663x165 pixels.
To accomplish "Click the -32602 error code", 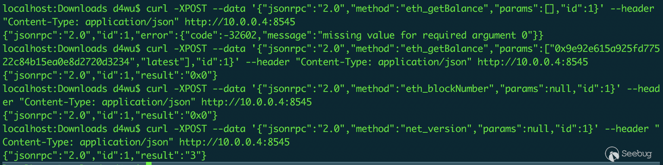I will tap(240, 35).
